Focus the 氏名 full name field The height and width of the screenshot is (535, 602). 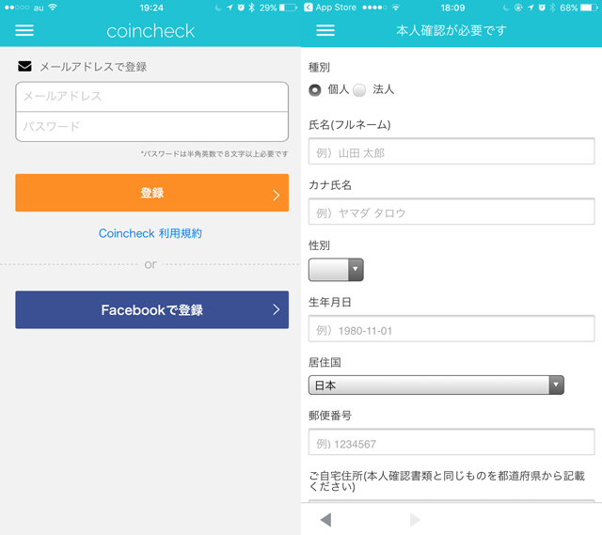coord(451,151)
